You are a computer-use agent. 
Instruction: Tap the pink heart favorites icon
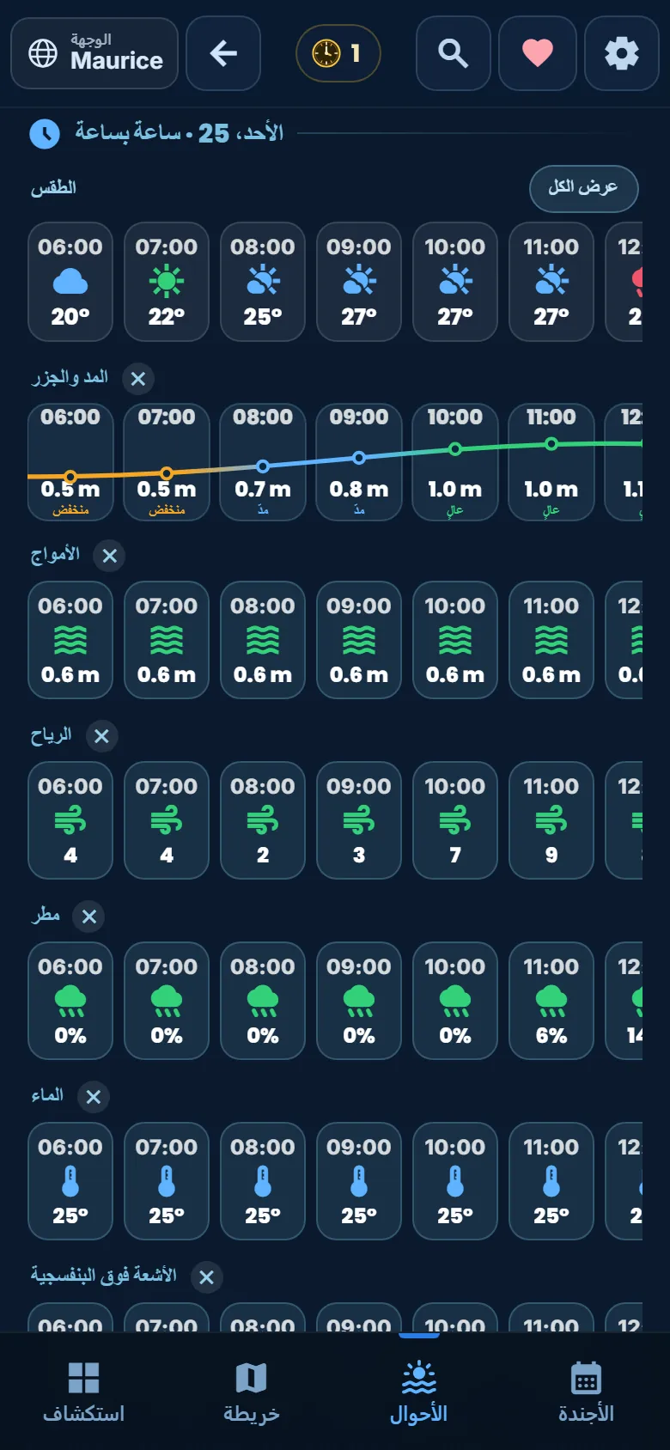coord(538,53)
